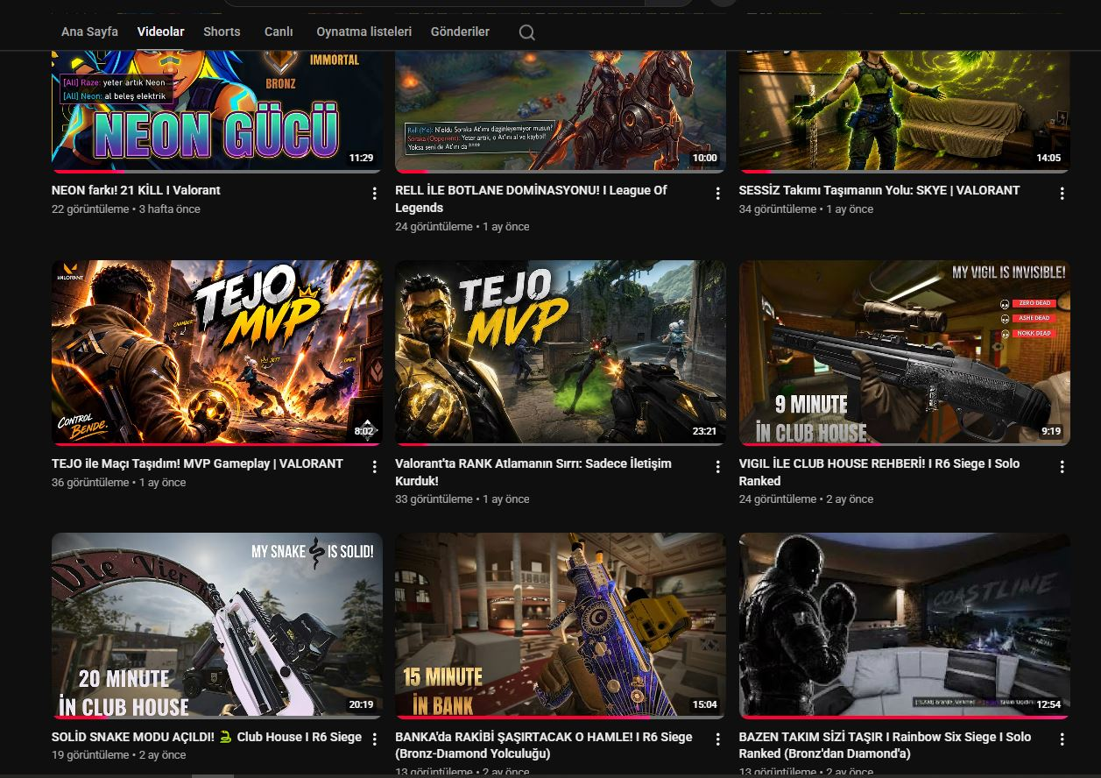Open RELL İLE BOTLANE DOMİNASYONU title link
Viewport: 1101px width, 778px height.
tap(531, 199)
